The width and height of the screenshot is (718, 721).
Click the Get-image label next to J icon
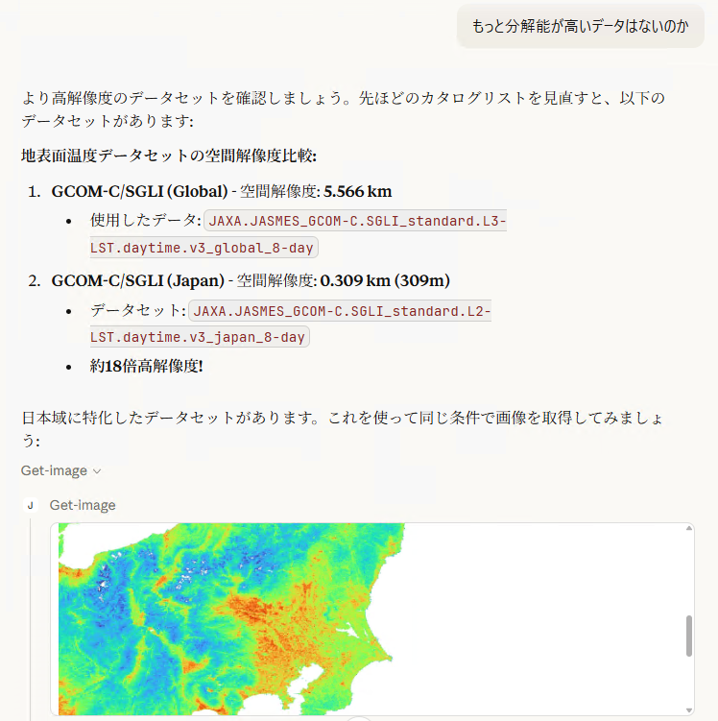point(83,505)
